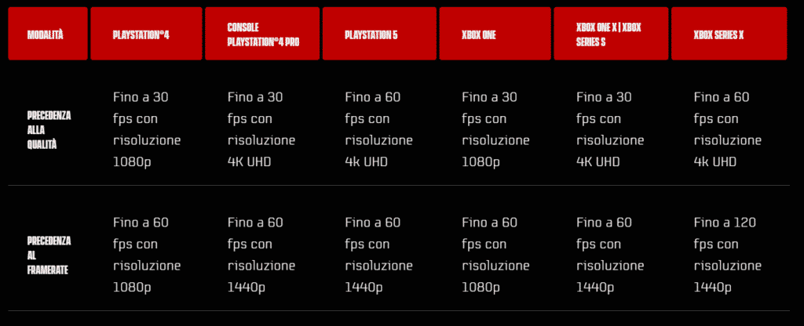Select the Xbox One X | Xbox Series S header

coord(611,34)
